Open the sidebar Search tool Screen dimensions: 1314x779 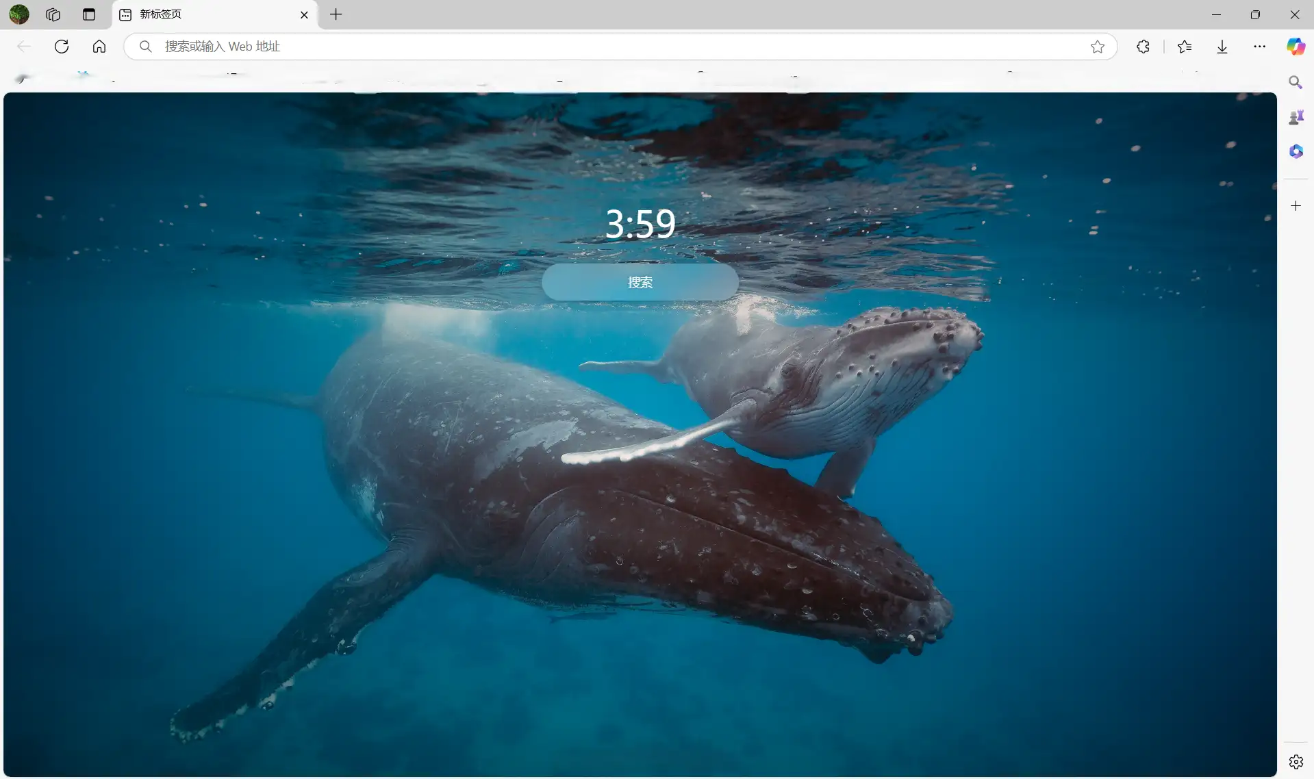coord(1296,83)
